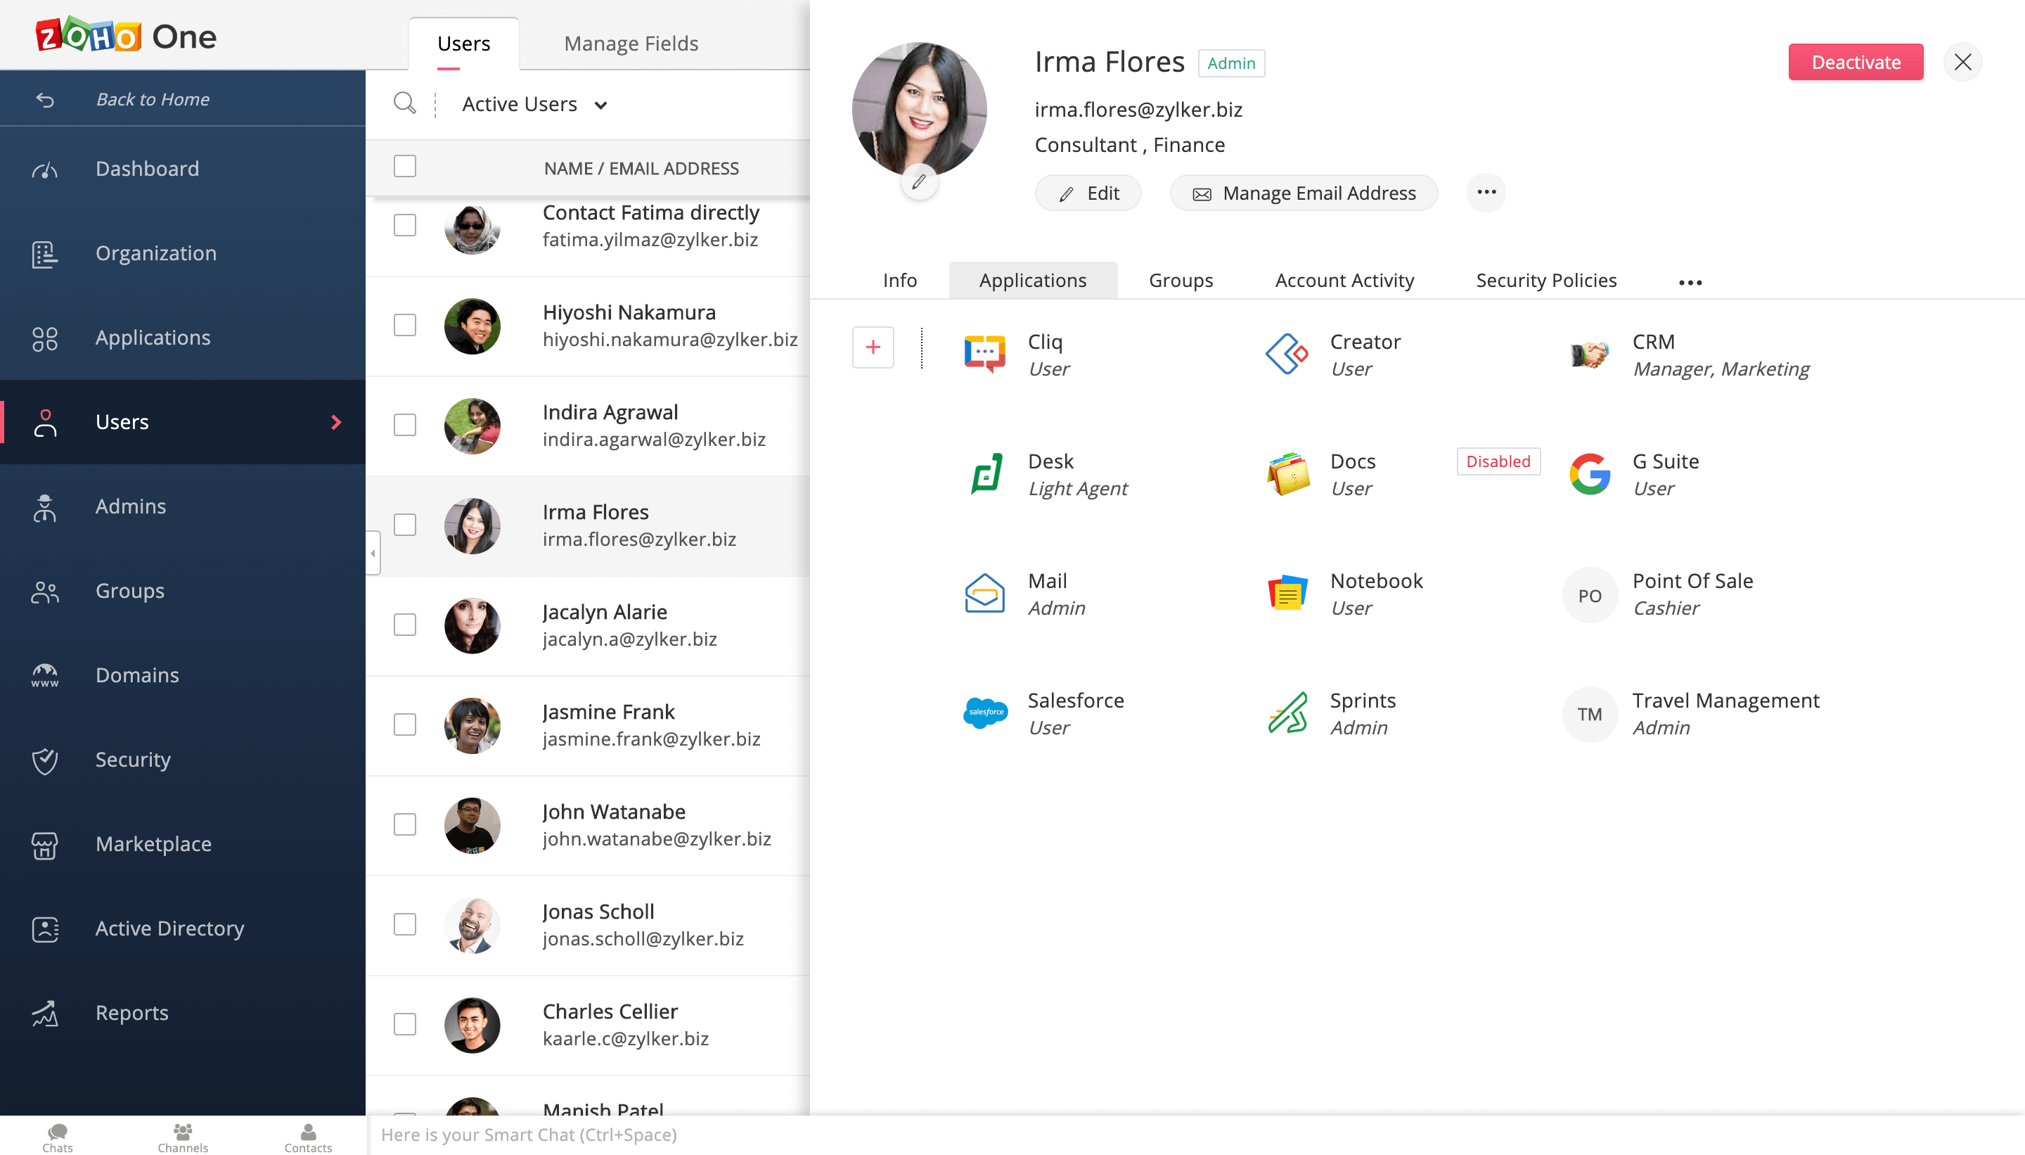Click the Security sidebar shield icon
The width and height of the screenshot is (2025, 1155).
[45, 760]
